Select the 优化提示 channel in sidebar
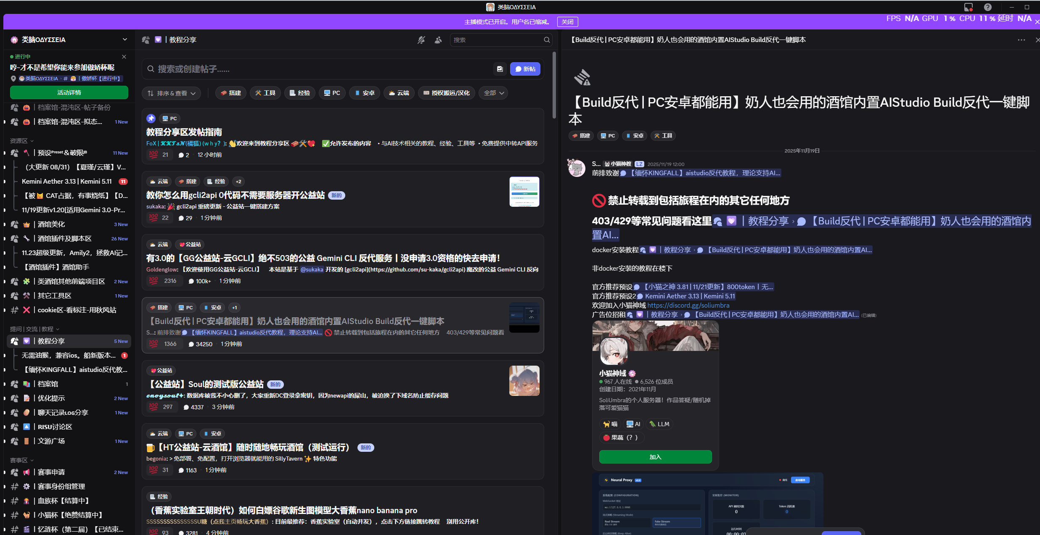The height and width of the screenshot is (535, 1040). 51,398
